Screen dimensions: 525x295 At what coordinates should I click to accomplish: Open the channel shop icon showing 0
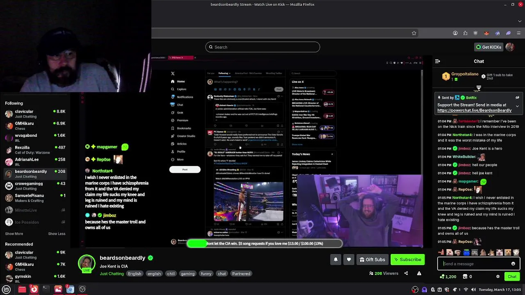point(467,277)
